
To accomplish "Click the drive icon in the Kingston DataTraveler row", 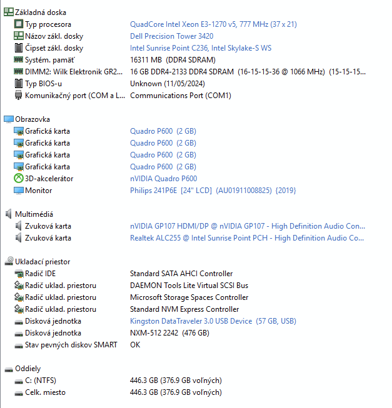I will 19,322.
